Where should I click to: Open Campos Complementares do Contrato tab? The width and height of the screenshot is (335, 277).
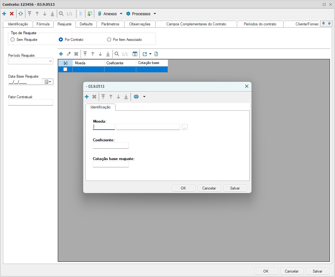click(196, 24)
